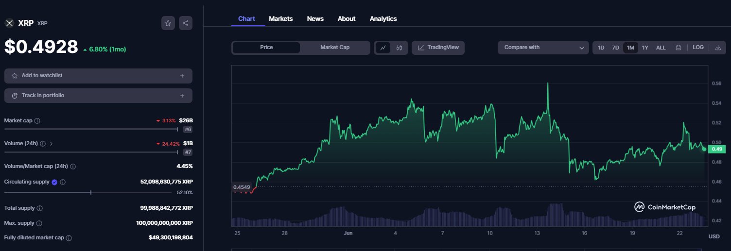Show Total supply info icon
Viewport: 731px width, 251px height.
[x=40, y=208]
